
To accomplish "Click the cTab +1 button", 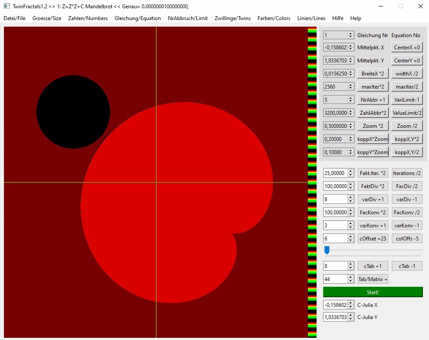I will 373,266.
